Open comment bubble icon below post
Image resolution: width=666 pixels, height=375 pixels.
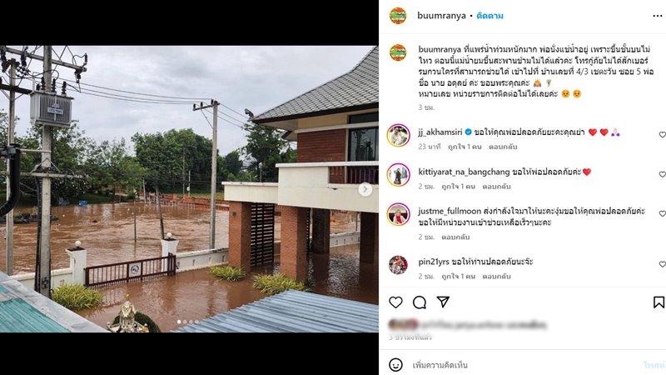pos(420,302)
